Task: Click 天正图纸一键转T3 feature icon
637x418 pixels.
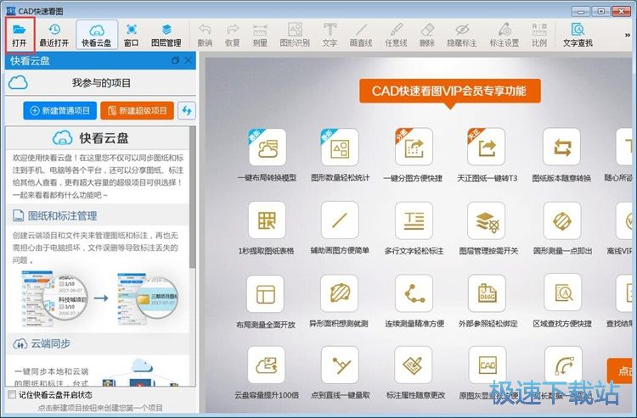Action: [x=487, y=148]
